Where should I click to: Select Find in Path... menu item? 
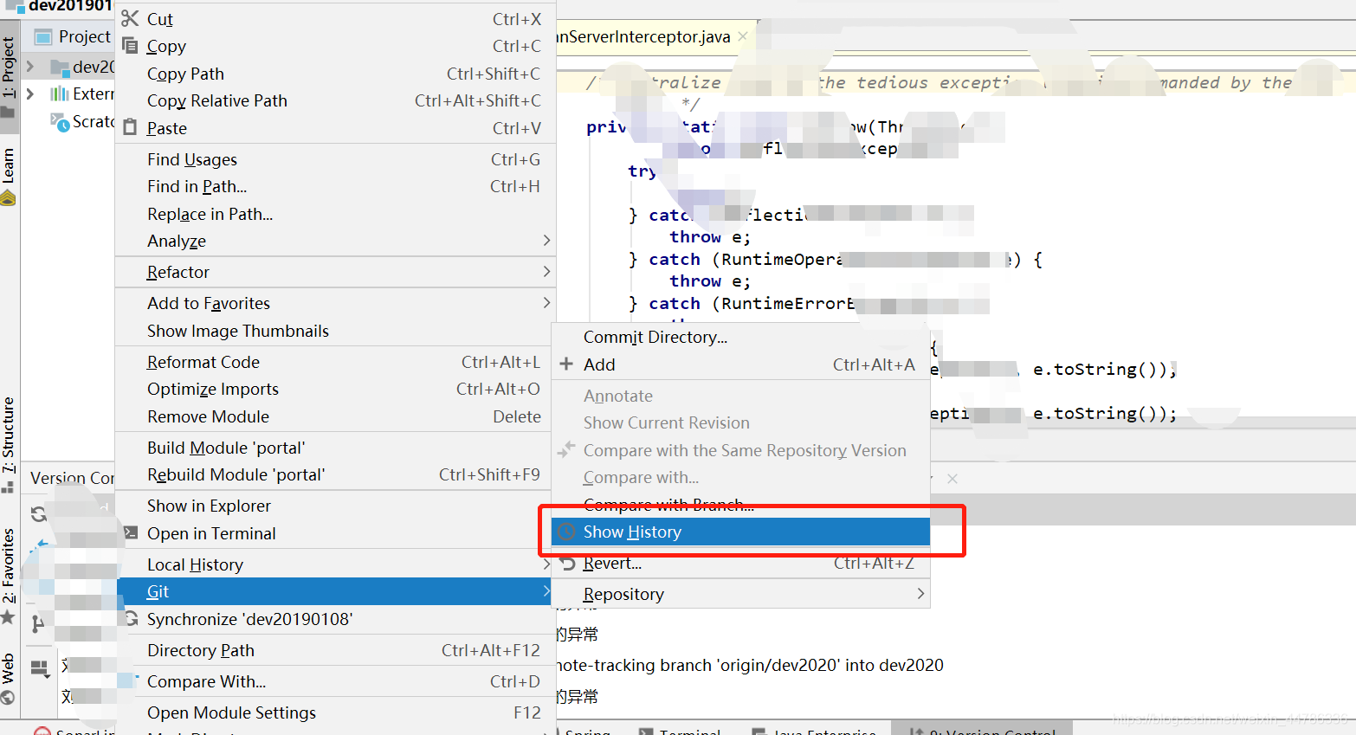pyautogui.click(x=335, y=186)
